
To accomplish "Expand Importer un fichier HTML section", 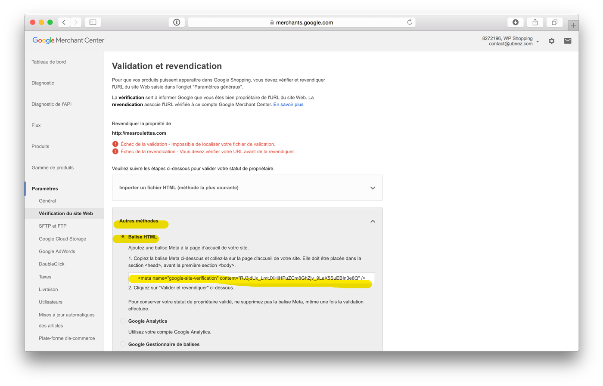I will 247,188.
